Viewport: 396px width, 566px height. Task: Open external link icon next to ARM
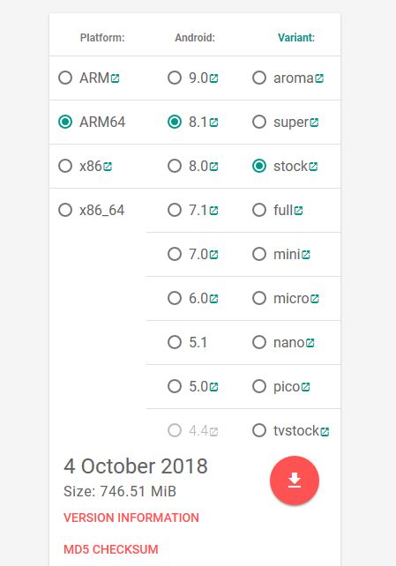(116, 78)
